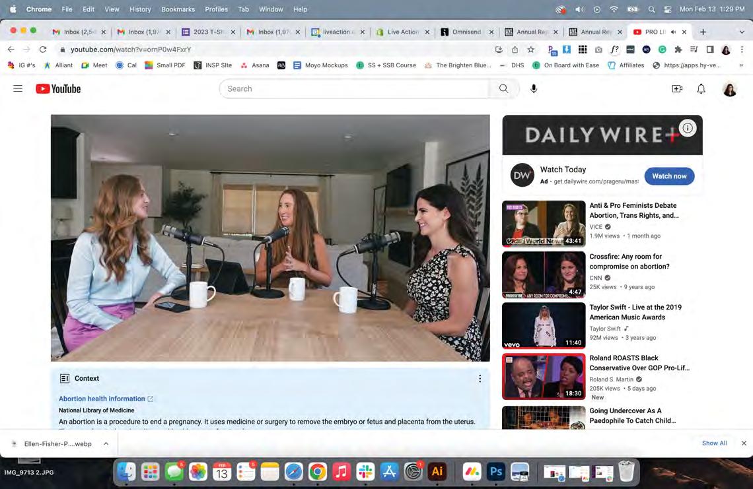
Task: Expand the Chrome tab search chevron
Action: pos(742,32)
